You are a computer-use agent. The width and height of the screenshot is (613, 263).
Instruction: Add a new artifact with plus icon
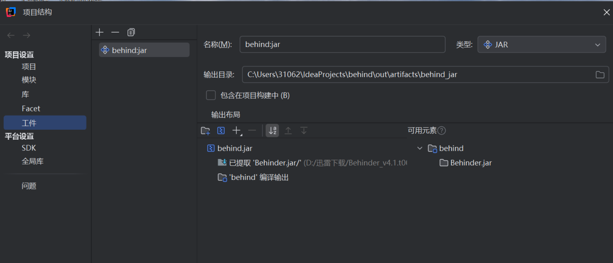[99, 33]
